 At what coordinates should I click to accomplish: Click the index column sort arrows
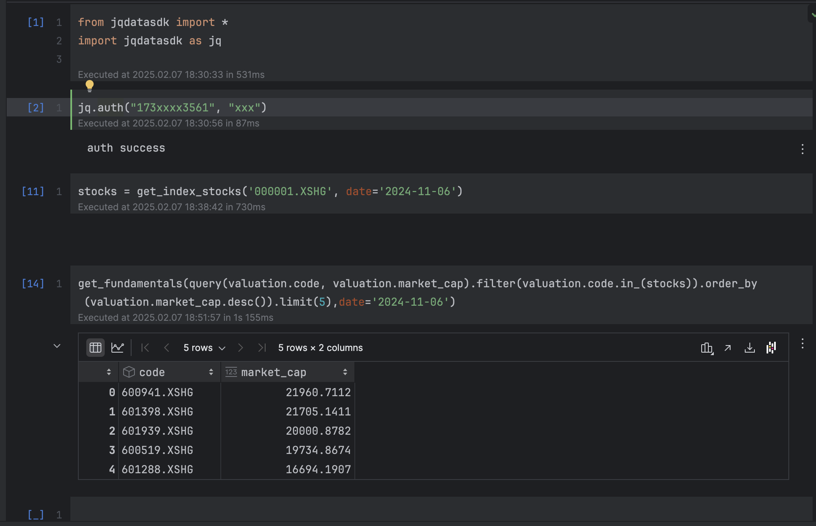[108, 372]
